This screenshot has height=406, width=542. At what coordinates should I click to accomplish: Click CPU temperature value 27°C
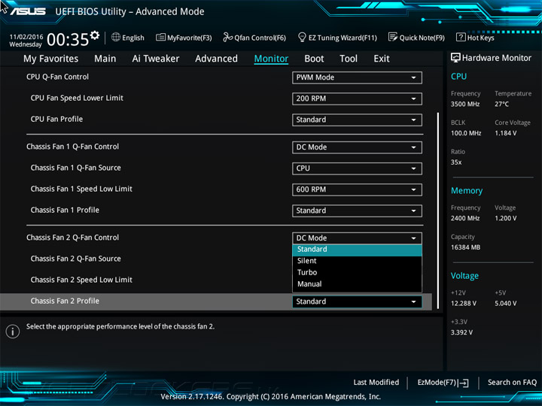pyautogui.click(x=501, y=104)
